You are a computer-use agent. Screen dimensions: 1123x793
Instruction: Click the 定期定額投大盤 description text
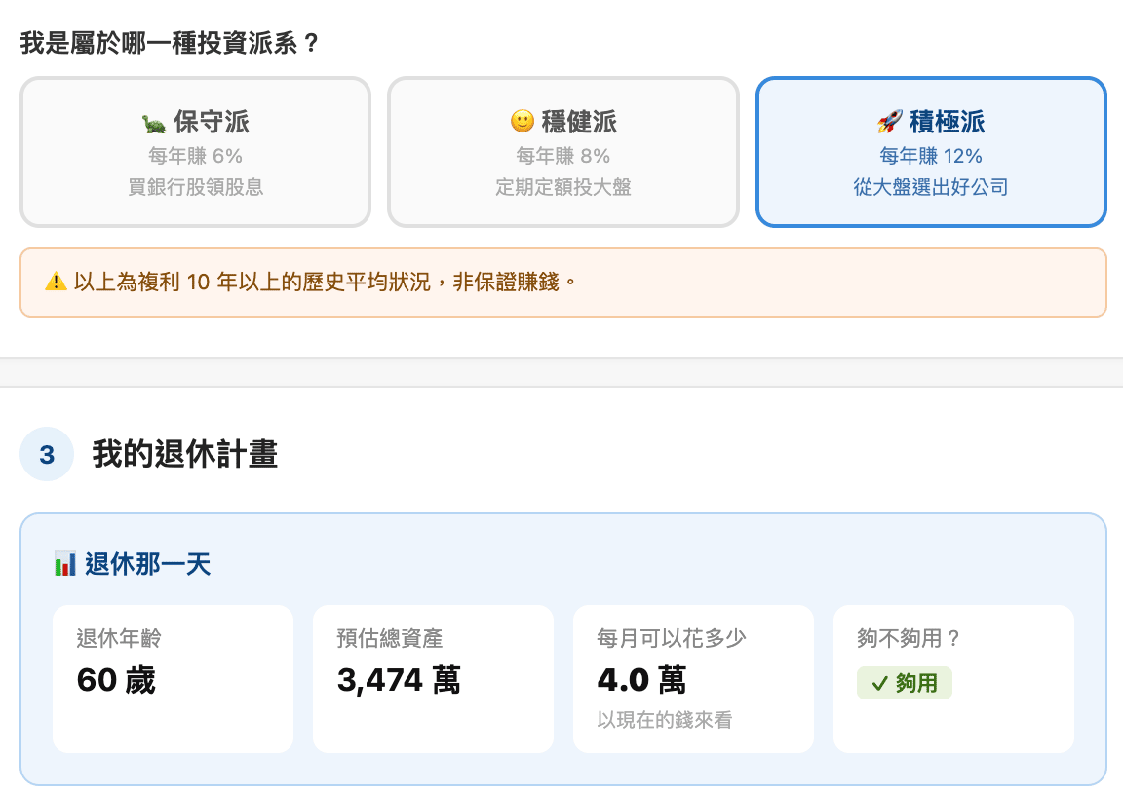pyautogui.click(x=562, y=187)
